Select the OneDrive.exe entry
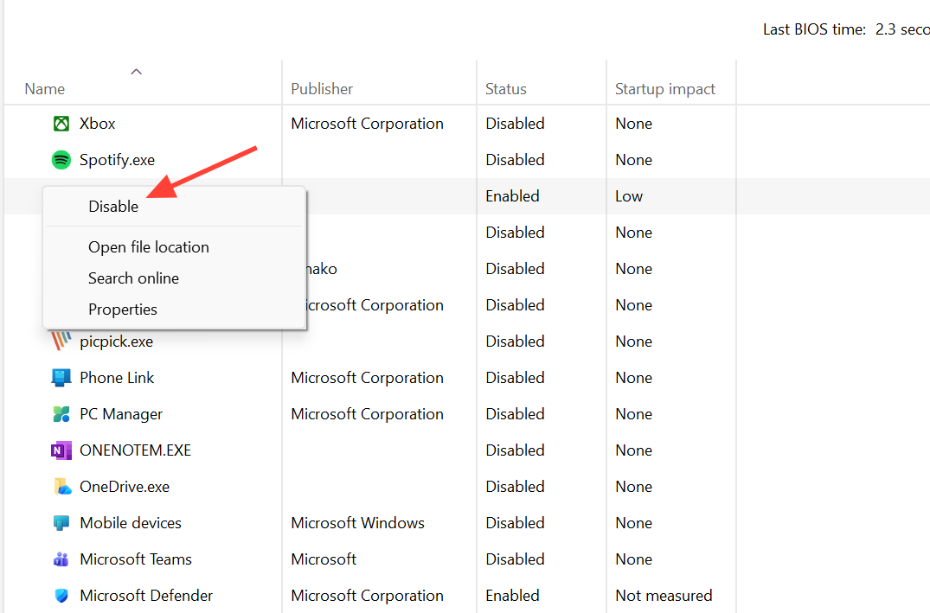The height and width of the screenshot is (613, 930). (x=125, y=487)
